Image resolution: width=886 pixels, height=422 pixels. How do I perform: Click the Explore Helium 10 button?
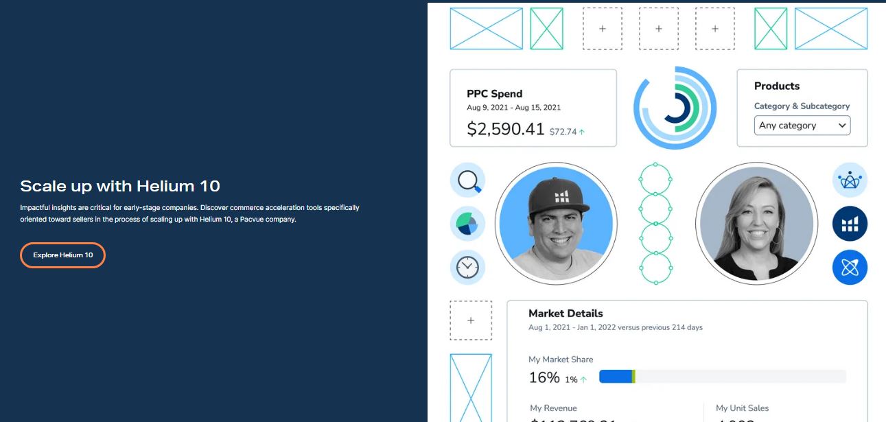(62, 255)
